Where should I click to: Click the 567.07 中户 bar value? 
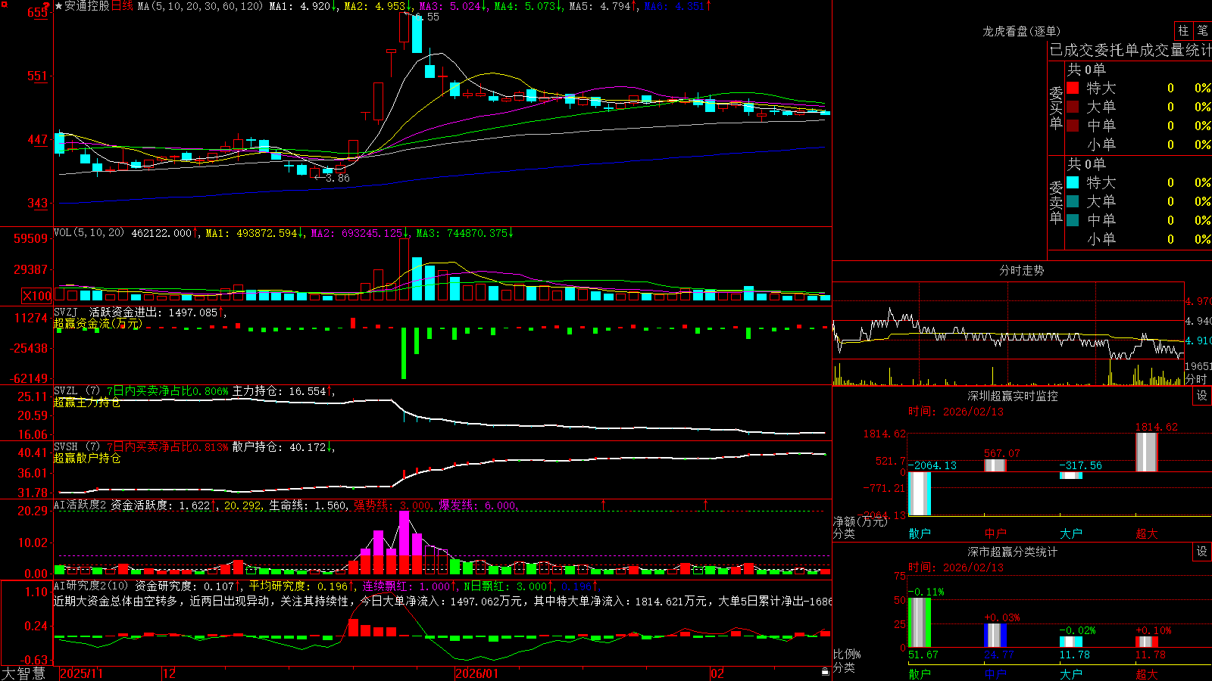tap(1001, 453)
